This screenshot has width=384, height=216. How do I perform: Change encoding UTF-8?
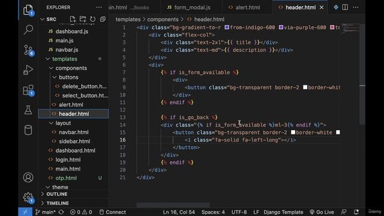(239, 212)
